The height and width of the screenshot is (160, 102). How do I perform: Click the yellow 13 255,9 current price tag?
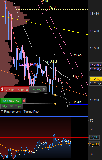click(96, 79)
